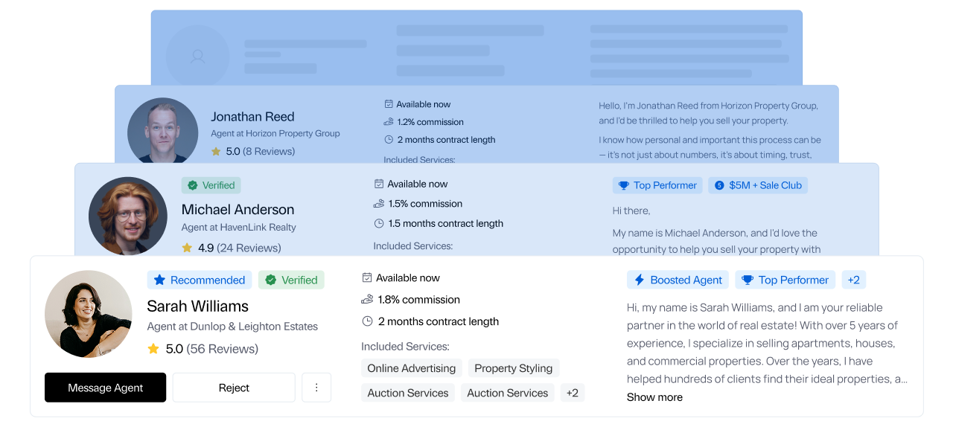953x427 pixels.
Task: Click the Recommended star badge
Action: (200, 280)
